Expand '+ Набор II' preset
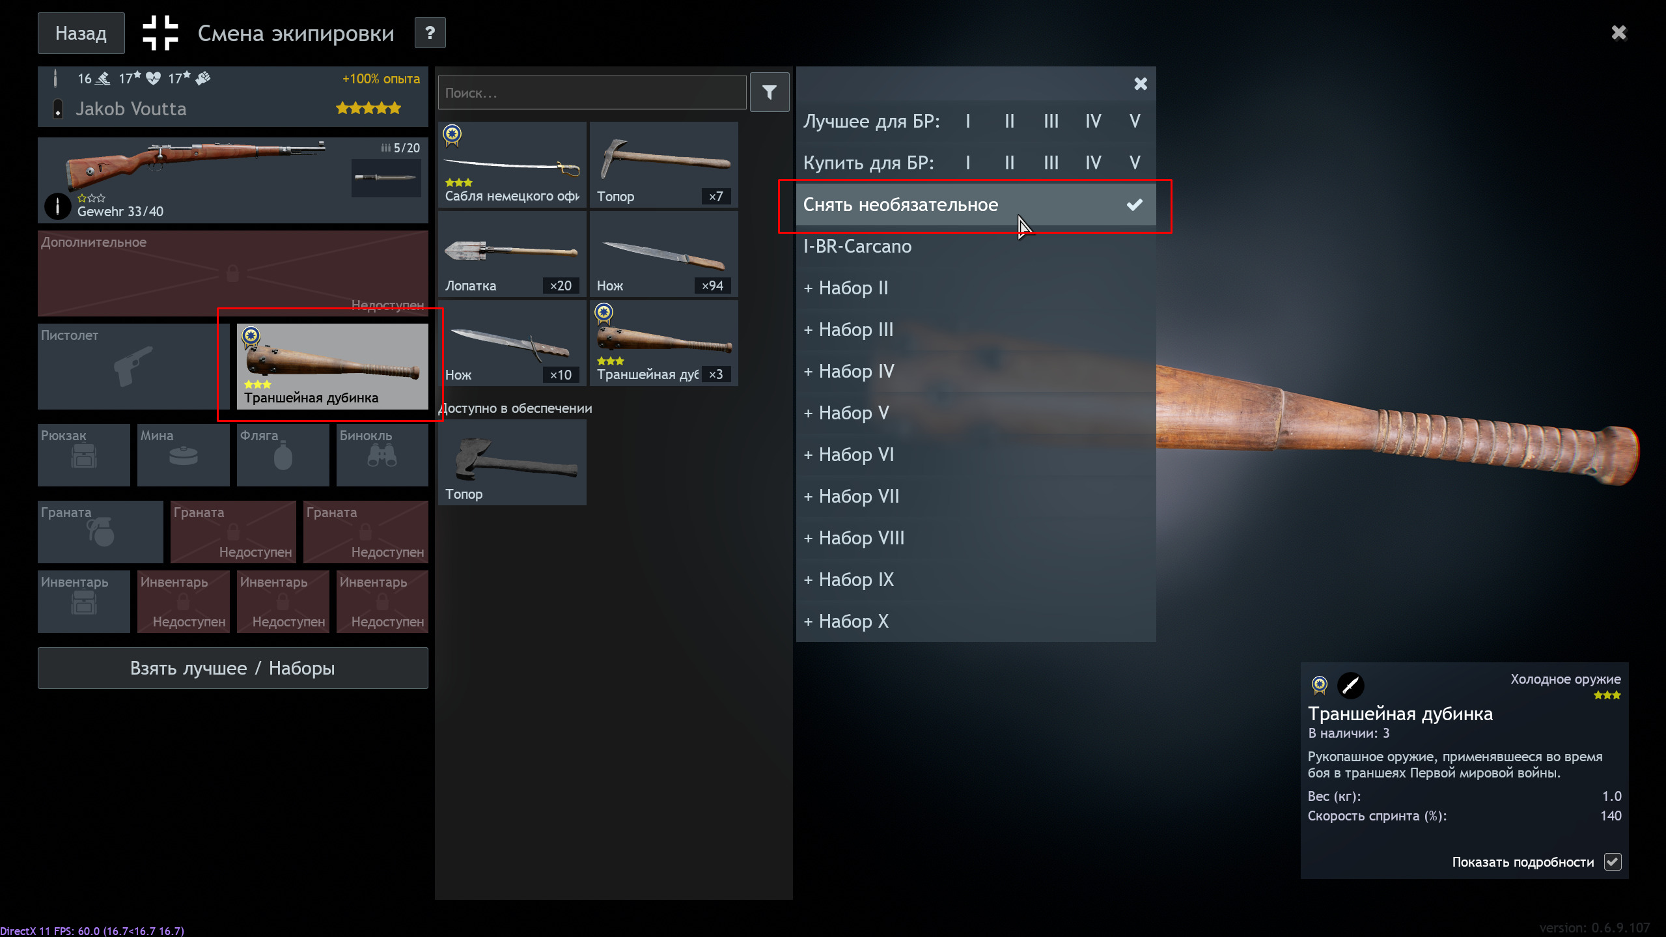The width and height of the screenshot is (1666, 937). tap(846, 288)
